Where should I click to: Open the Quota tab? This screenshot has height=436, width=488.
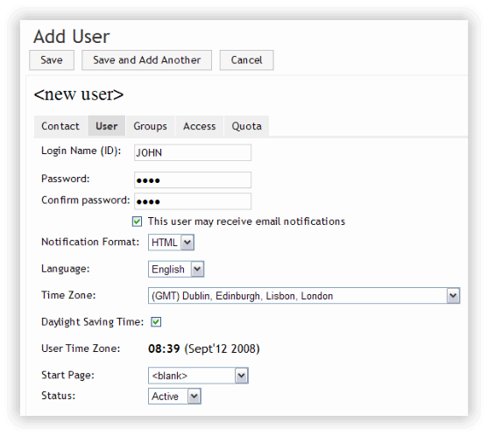click(246, 126)
